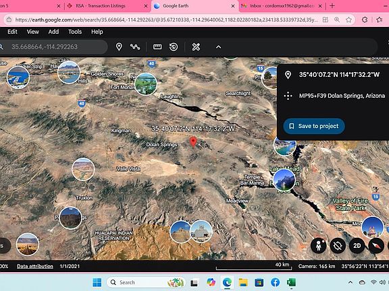The width and height of the screenshot is (389, 291).
Task: Open the Data attribution link
Action: [35, 266]
